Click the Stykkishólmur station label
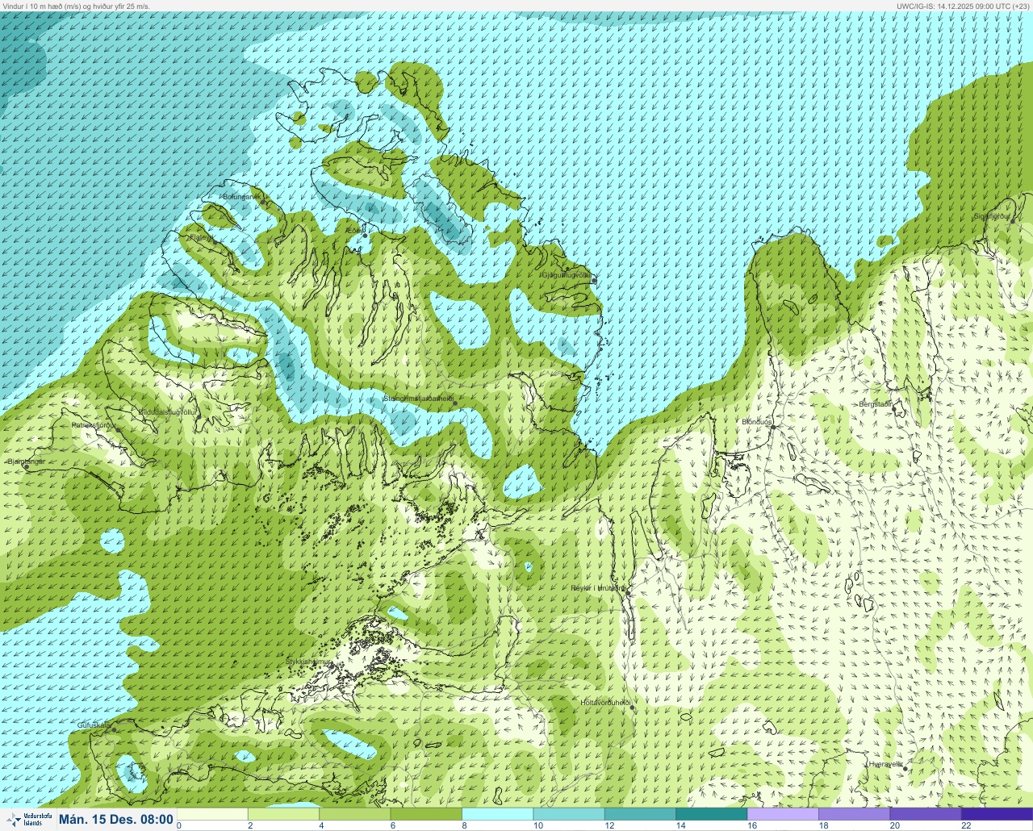This screenshot has width=1033, height=831. 309,662
